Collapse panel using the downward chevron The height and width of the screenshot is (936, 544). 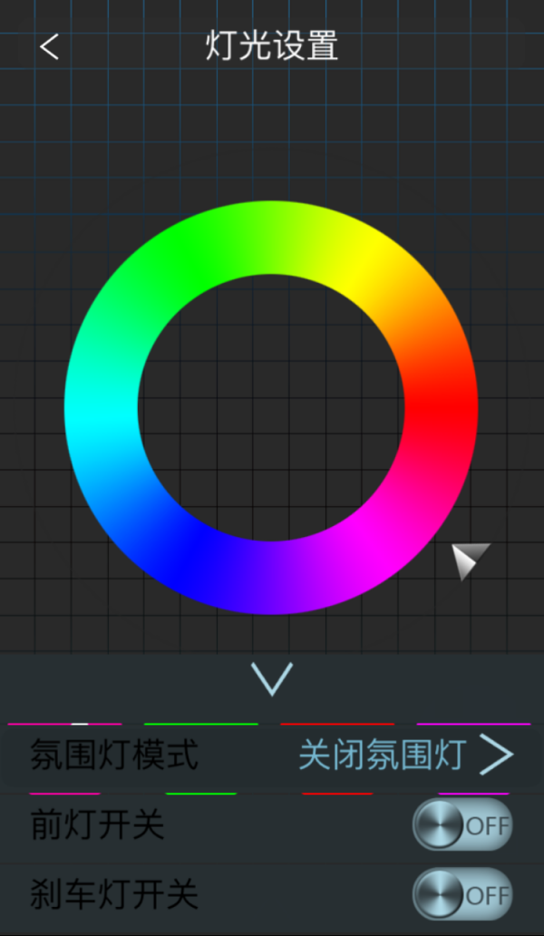[x=272, y=678]
